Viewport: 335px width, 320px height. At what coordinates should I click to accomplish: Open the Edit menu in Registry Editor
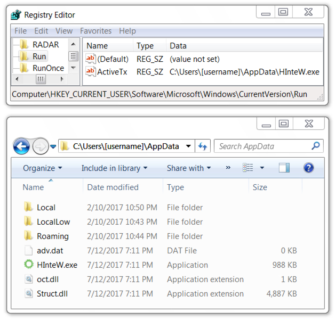pyautogui.click(x=41, y=31)
